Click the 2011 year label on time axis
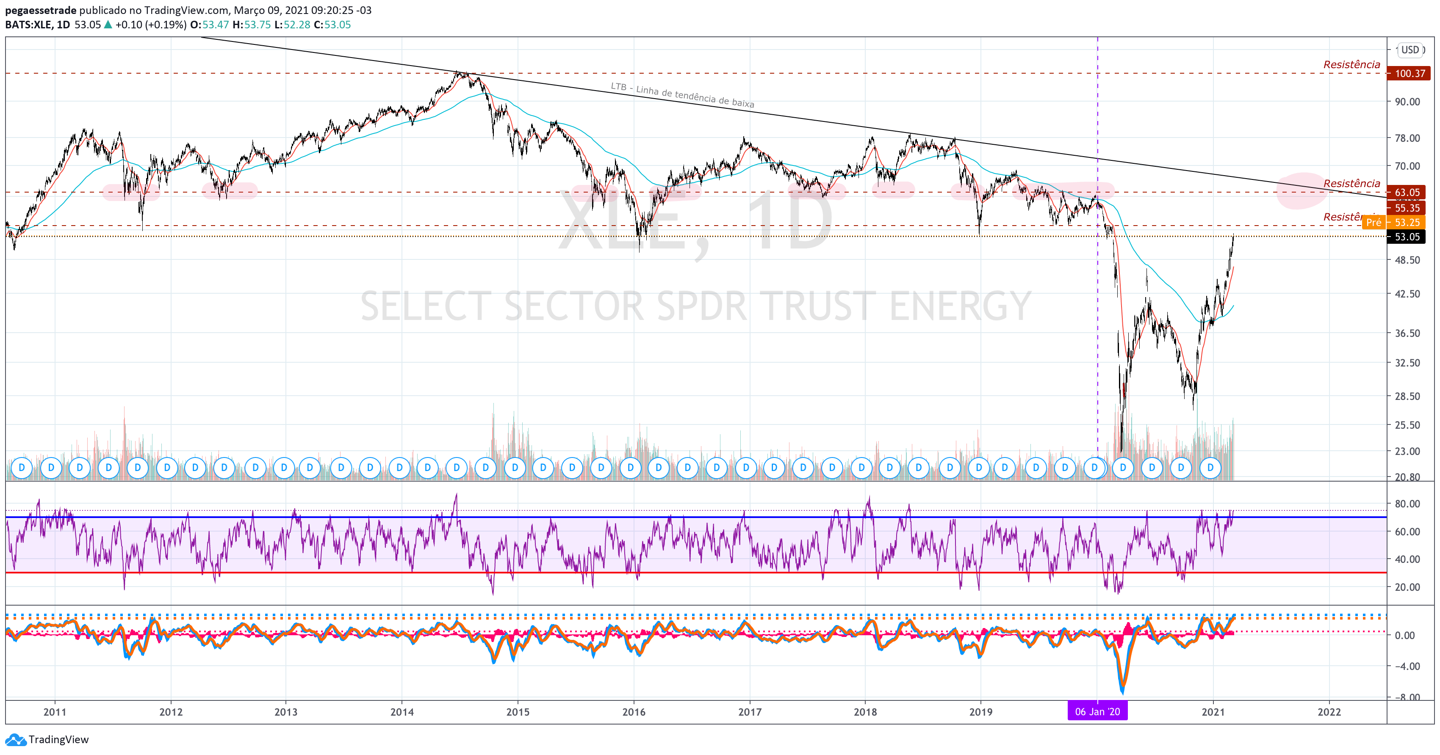The height and width of the screenshot is (755, 1440). tap(55, 712)
